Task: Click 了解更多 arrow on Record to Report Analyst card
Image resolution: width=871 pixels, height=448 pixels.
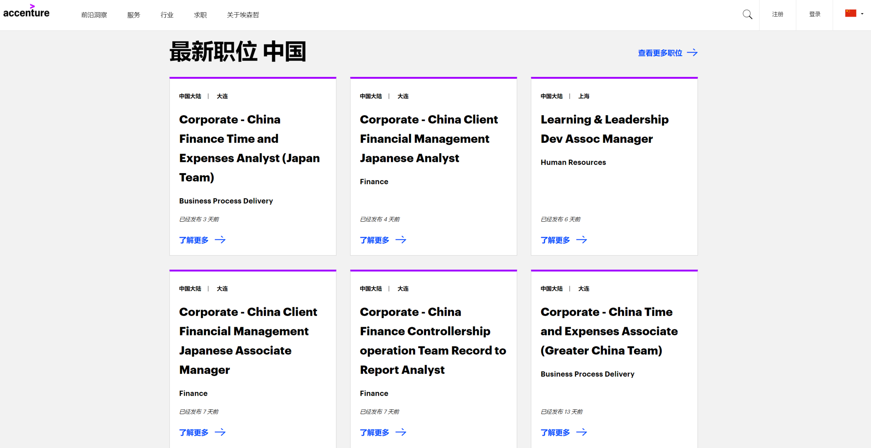Action: click(x=401, y=432)
